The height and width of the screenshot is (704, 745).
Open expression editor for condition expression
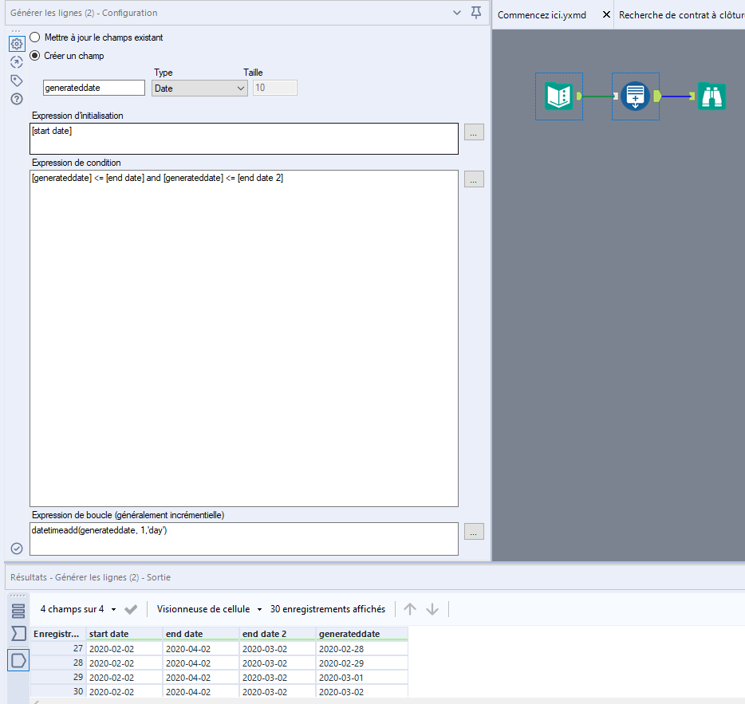click(474, 179)
